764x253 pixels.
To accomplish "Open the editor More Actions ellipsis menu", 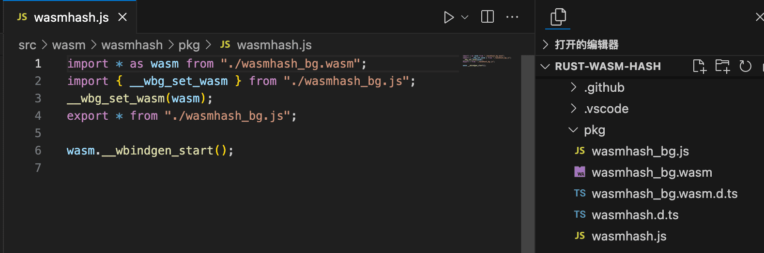I will [x=512, y=17].
